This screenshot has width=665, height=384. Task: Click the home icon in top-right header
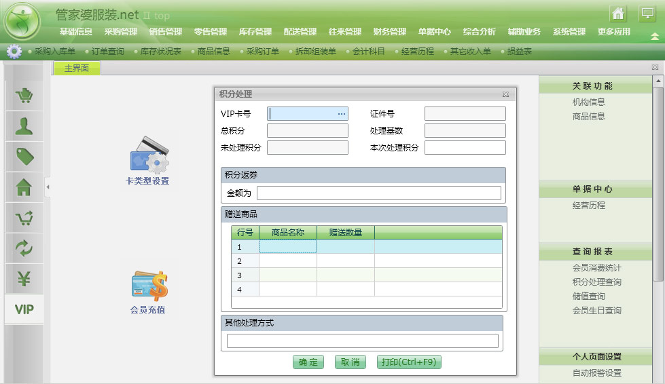[617, 14]
